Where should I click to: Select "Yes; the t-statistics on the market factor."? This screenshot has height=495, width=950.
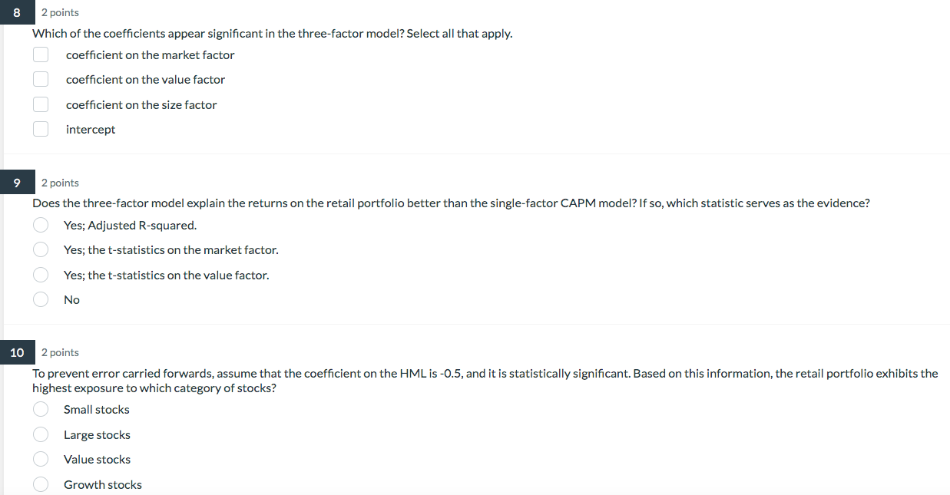pos(40,249)
